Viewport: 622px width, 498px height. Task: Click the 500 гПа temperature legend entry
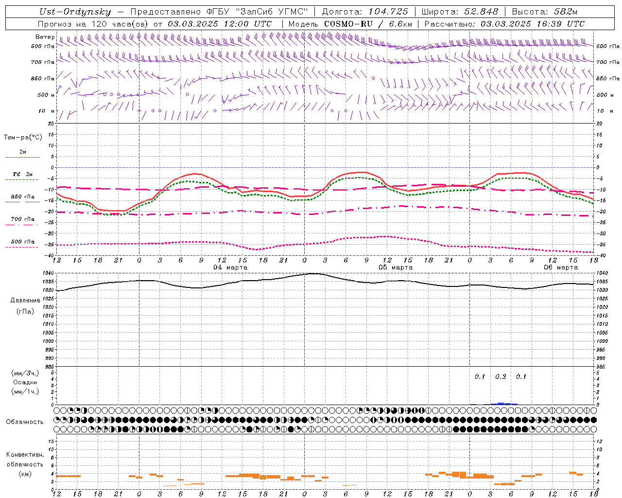click(22, 242)
